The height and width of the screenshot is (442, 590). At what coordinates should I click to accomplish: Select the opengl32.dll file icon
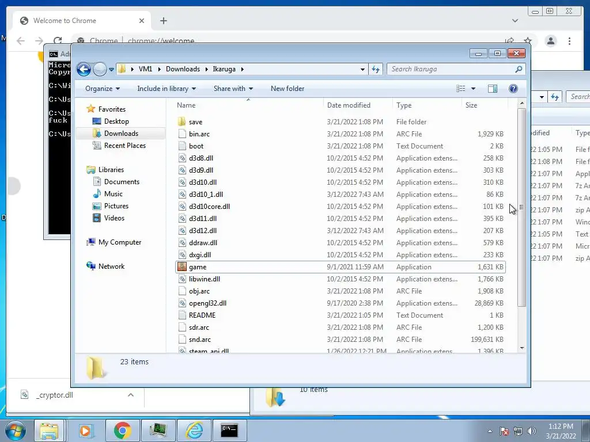pos(182,303)
